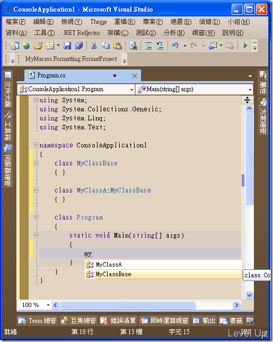Click the Open File folder icon
This screenshot has width=273, height=342.
click(38, 46)
